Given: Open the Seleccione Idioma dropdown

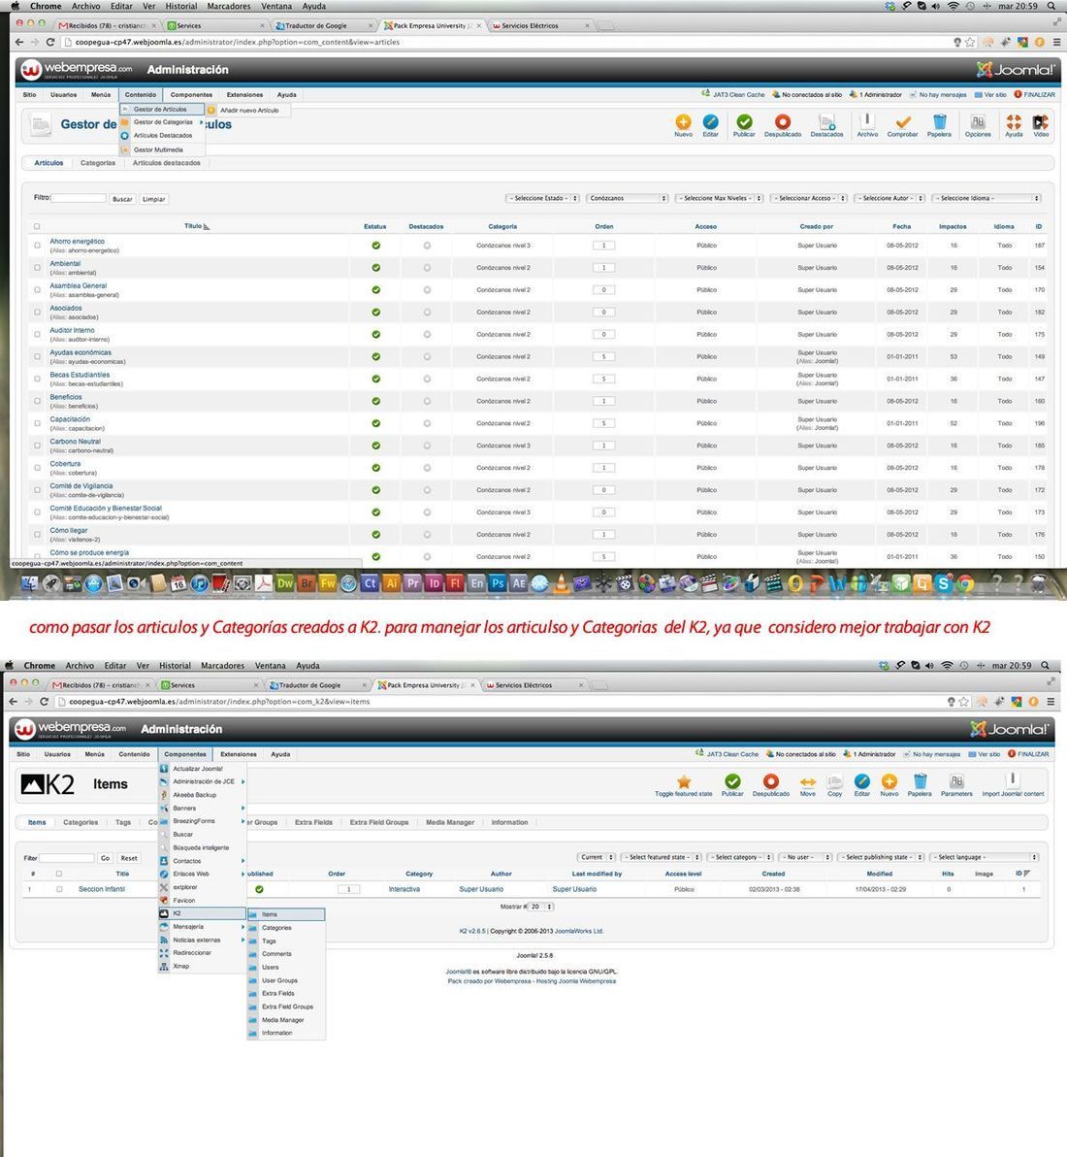Looking at the screenshot, I should pyautogui.click(x=986, y=198).
